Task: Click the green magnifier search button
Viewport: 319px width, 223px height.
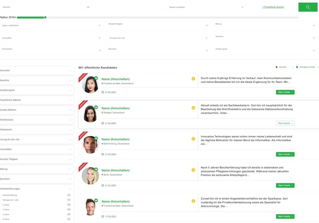Action: (x=308, y=7)
